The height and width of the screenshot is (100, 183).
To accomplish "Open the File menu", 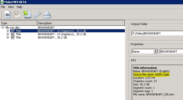I will tap(3, 7).
